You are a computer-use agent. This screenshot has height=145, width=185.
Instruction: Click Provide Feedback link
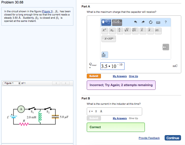pos(149,138)
